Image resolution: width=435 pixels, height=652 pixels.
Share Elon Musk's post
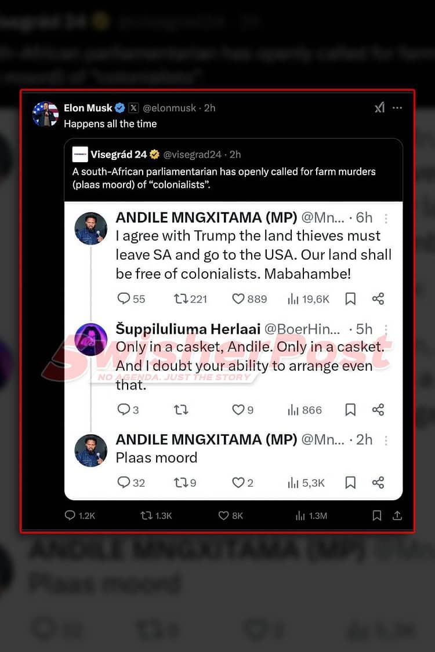(397, 515)
